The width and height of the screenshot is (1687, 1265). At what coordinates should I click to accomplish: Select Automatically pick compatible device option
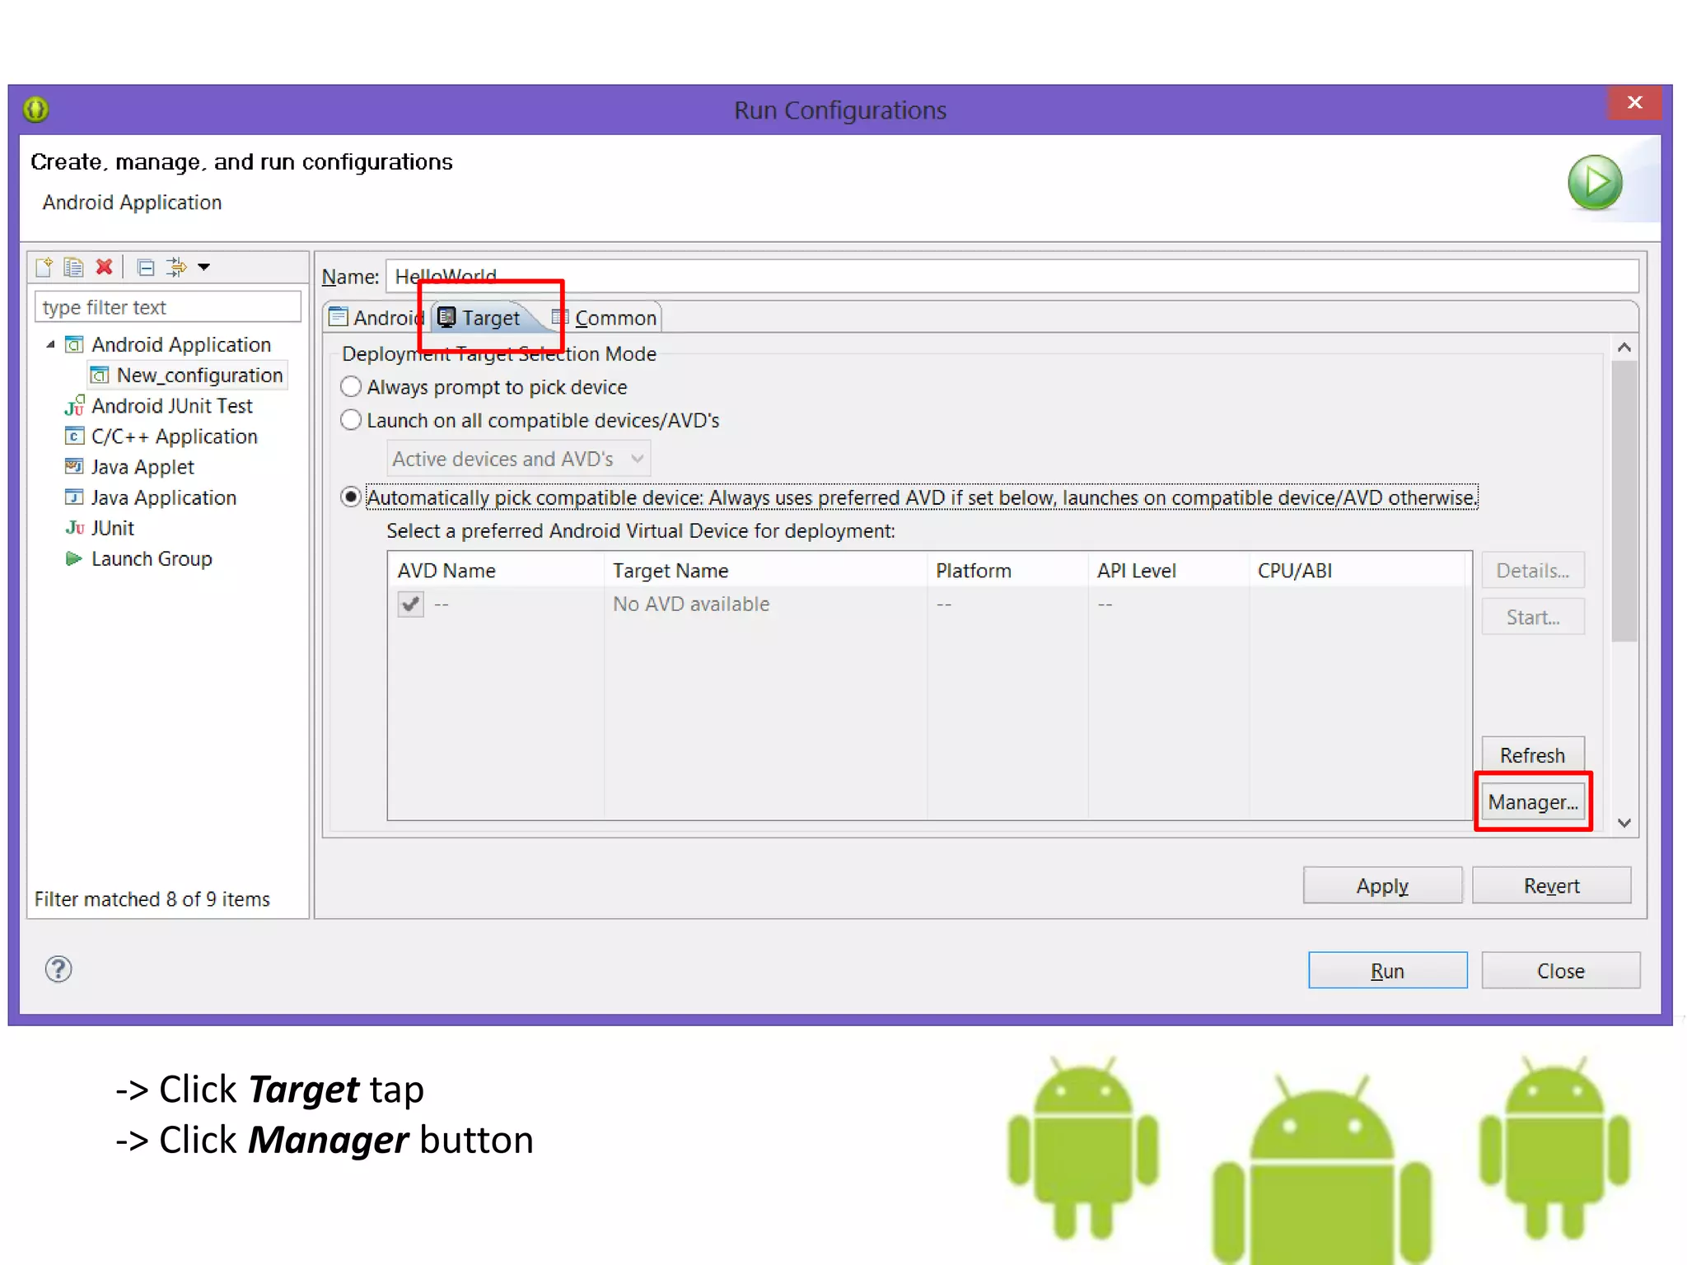tap(909, 497)
